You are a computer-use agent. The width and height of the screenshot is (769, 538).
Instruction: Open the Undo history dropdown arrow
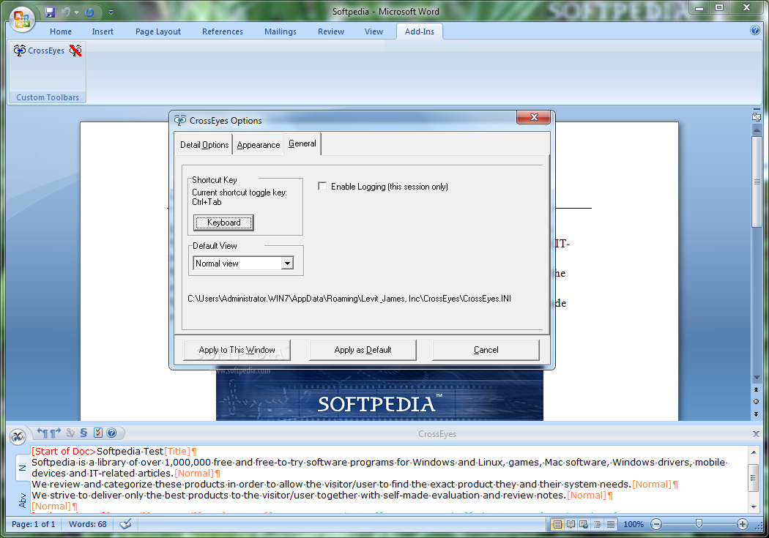click(76, 12)
